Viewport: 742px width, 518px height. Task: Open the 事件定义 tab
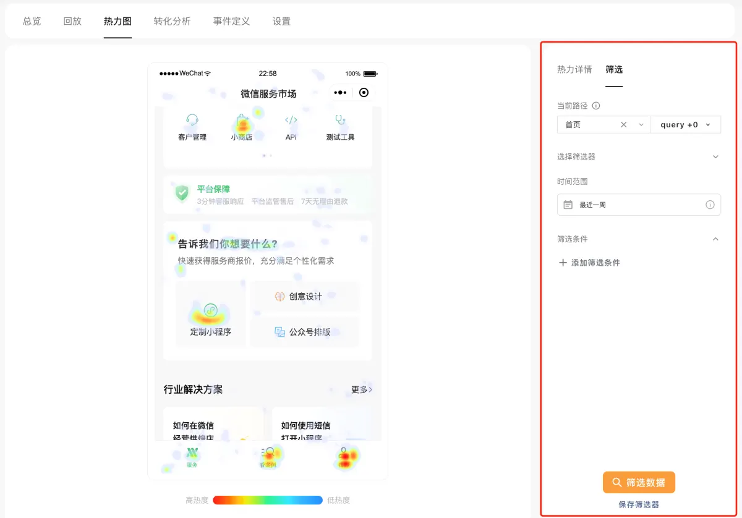point(232,21)
